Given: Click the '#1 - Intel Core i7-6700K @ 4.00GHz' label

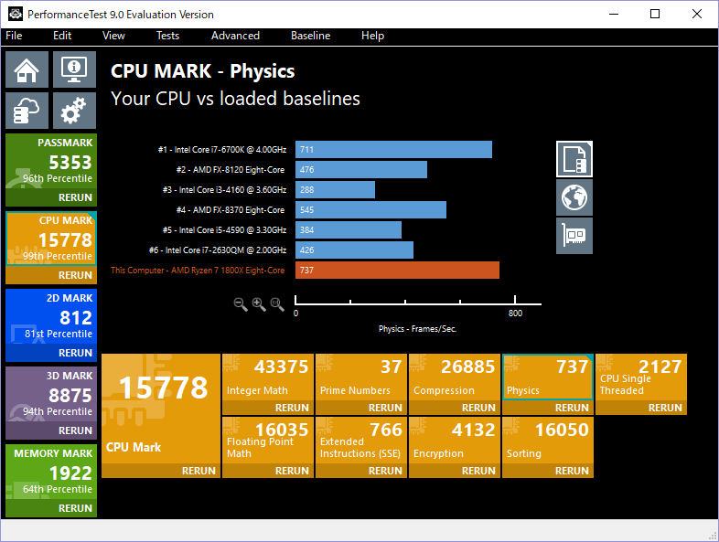Looking at the screenshot, I should tap(222, 150).
